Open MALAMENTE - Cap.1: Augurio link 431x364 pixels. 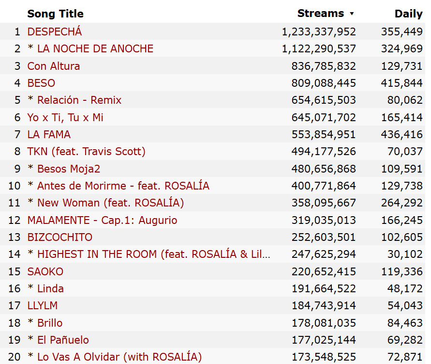coord(102,220)
